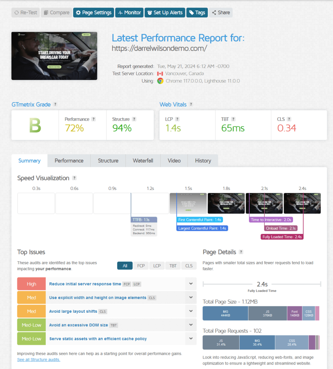The image size is (333, 369).
Task: Click the Share icon
Action: tap(214, 13)
